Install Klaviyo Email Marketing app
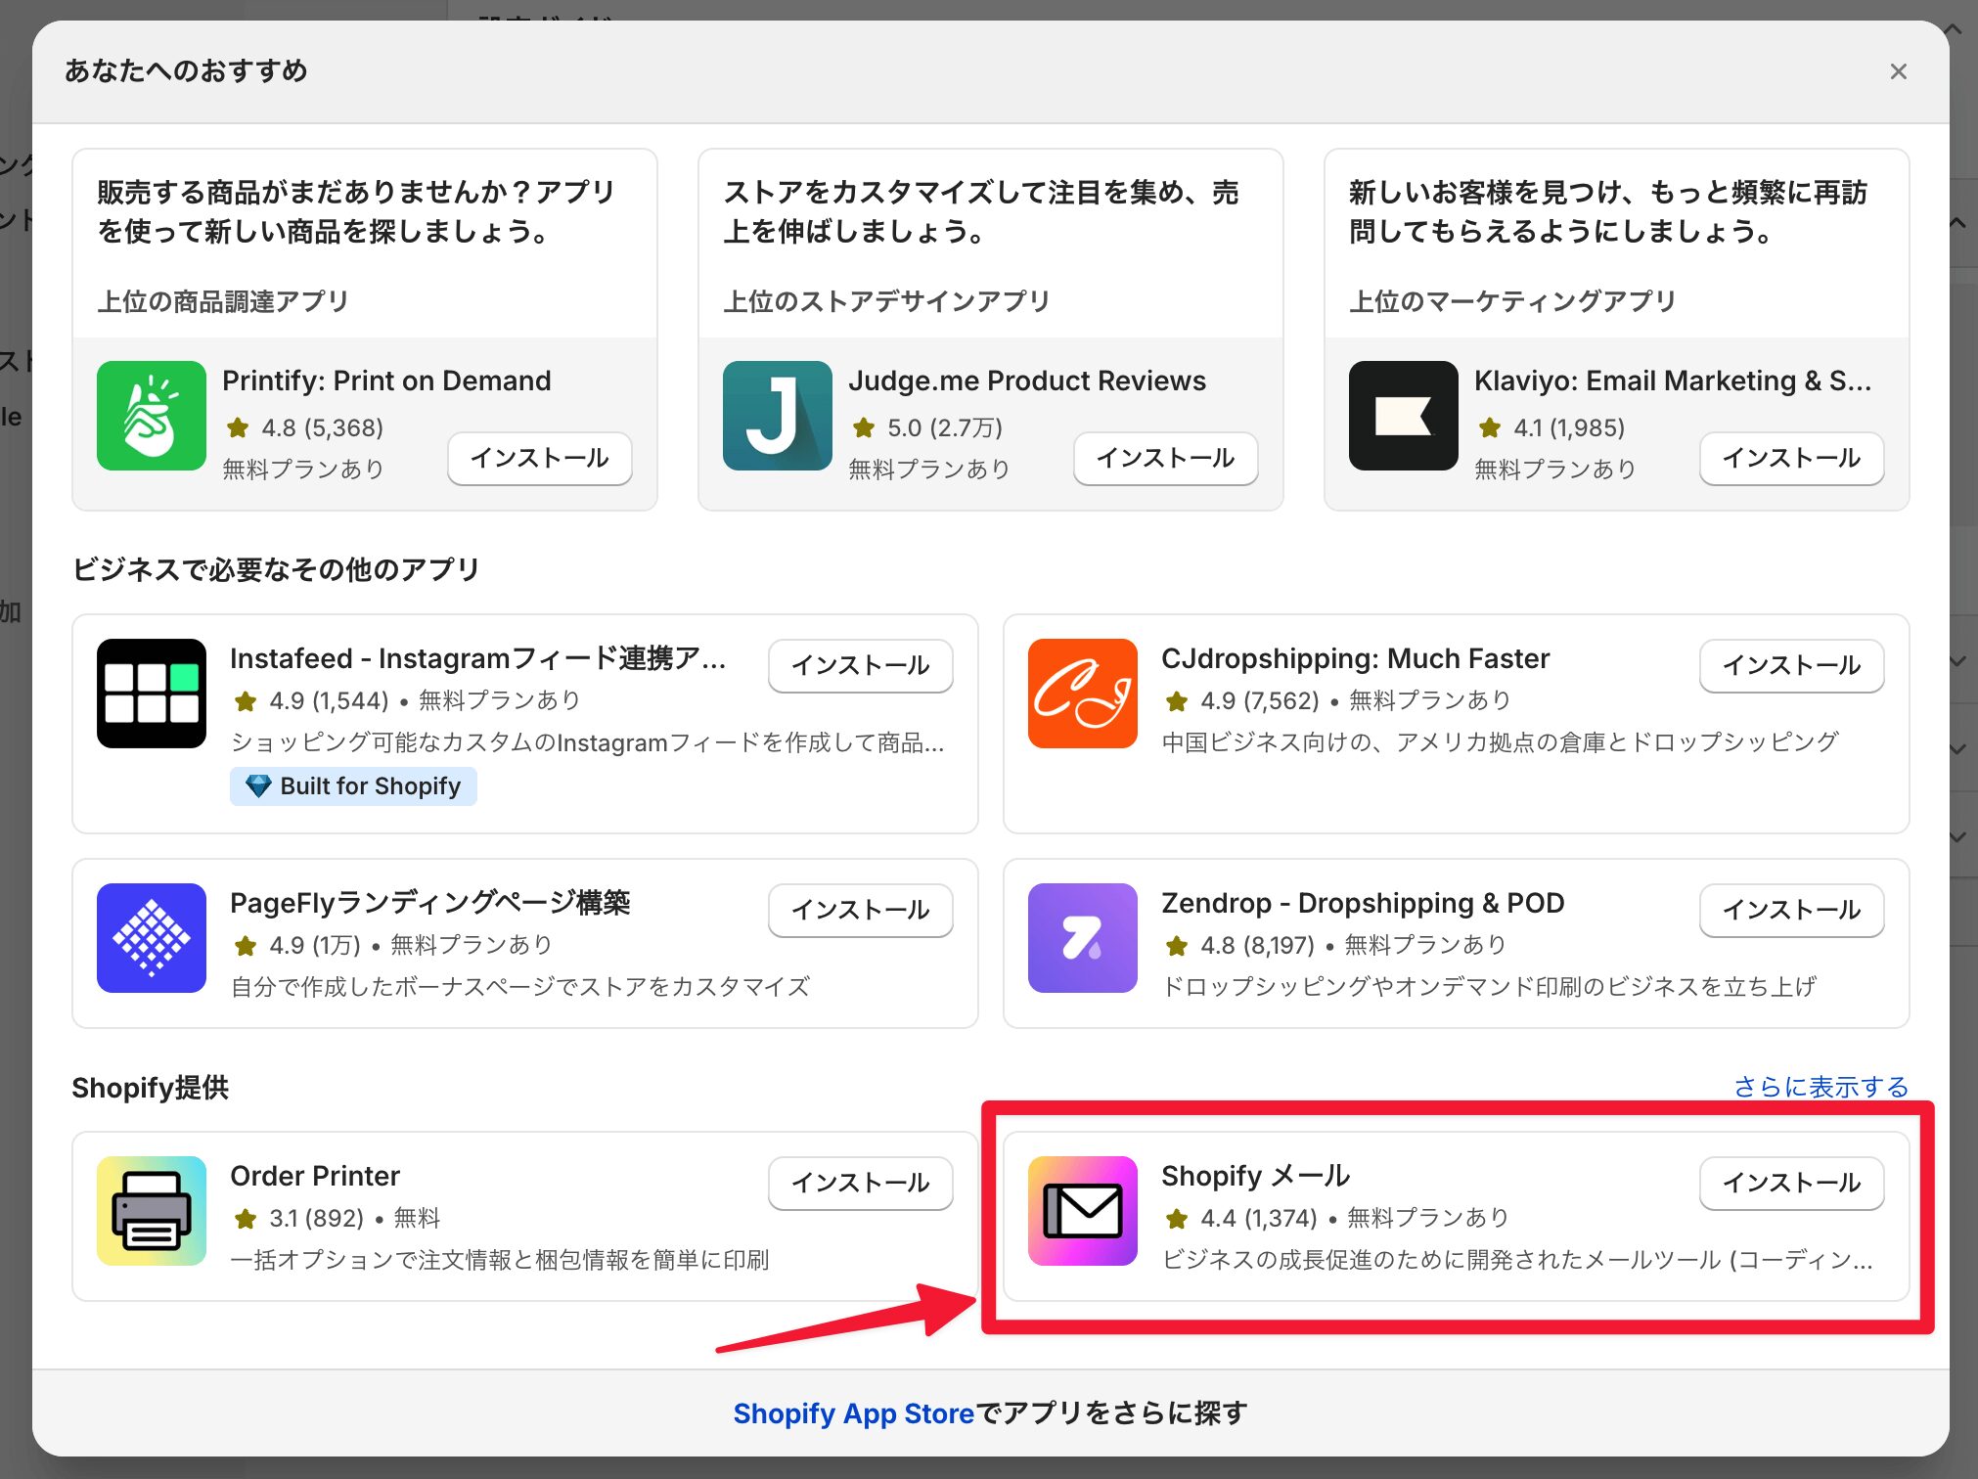The image size is (1978, 1479). 1792,458
